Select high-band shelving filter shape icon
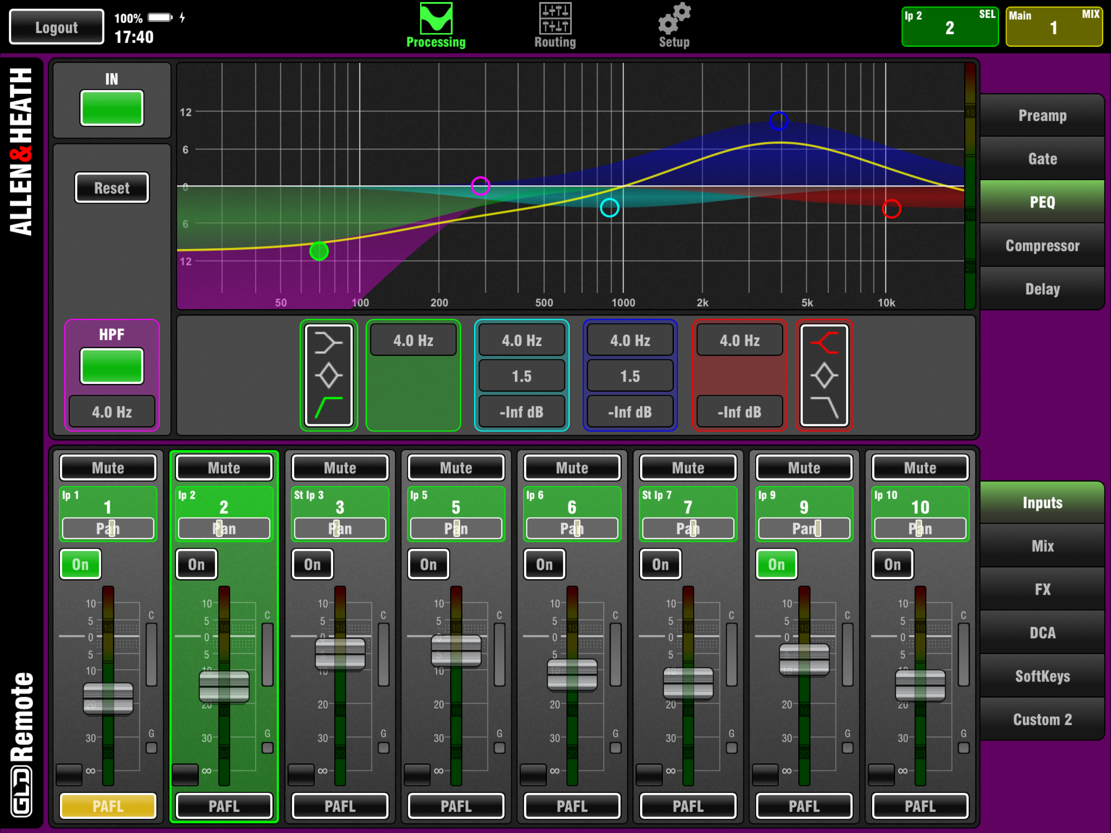This screenshot has height=833, width=1111. point(824,343)
